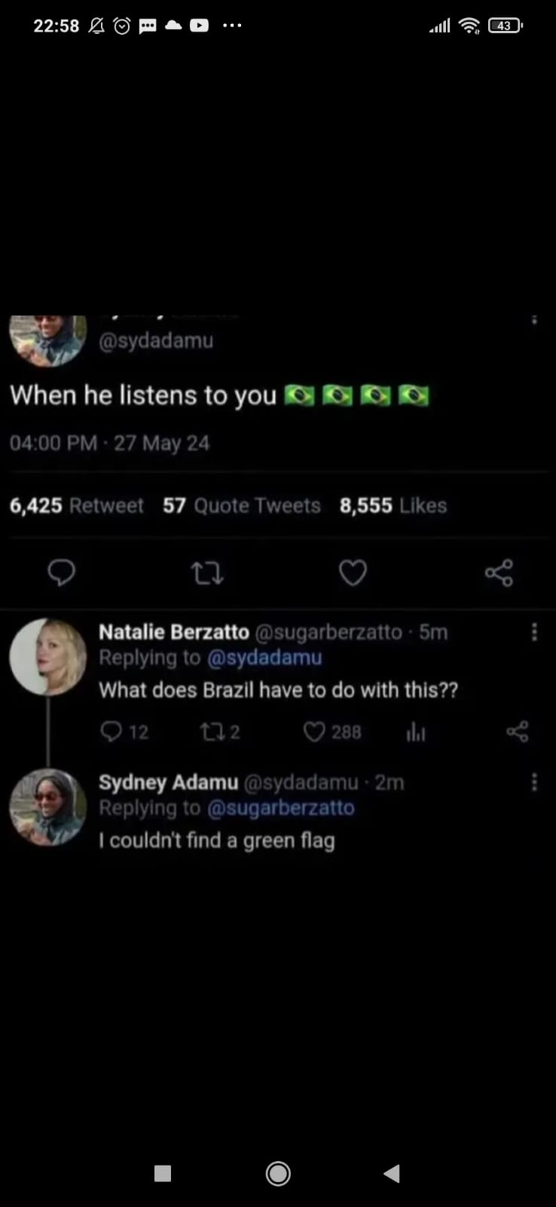Like Natalie Berzatto's reply
Screen dimensions: 556x1207
(314, 732)
